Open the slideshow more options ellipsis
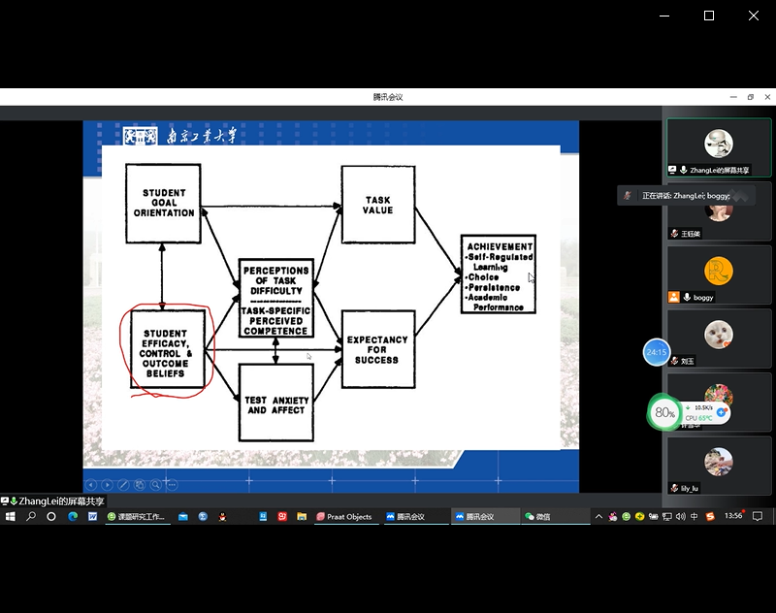 171,484
